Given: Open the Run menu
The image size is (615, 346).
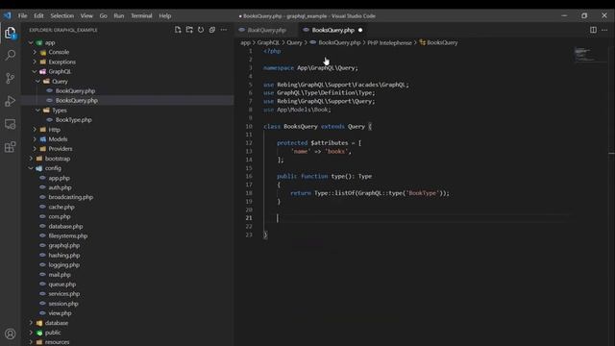Looking at the screenshot, I should click(x=119, y=15).
